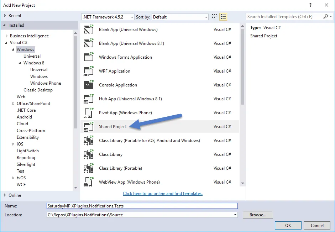This screenshot has width=335, height=232.
Task: Open the Location path dropdown arrow
Action: point(235,215)
